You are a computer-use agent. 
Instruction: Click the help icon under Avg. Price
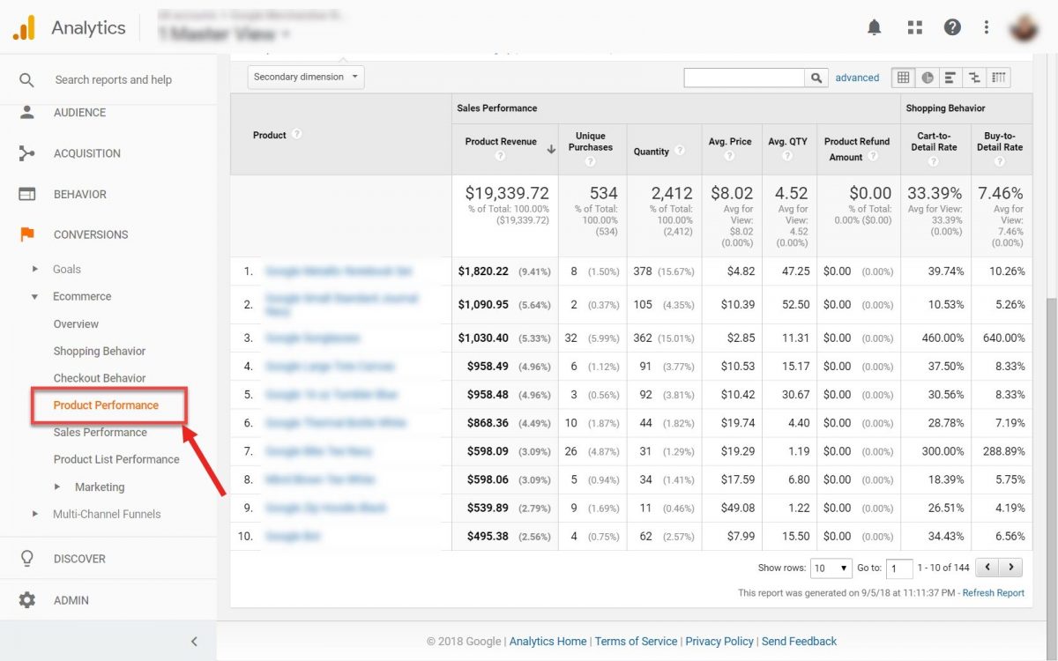(729, 156)
